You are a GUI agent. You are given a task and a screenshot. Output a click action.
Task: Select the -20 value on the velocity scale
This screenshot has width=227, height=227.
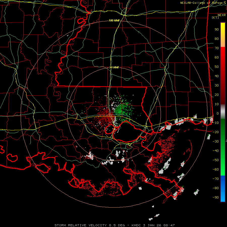point(216,132)
